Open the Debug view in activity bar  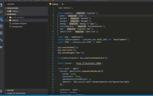pyautogui.click(x=1, y=26)
